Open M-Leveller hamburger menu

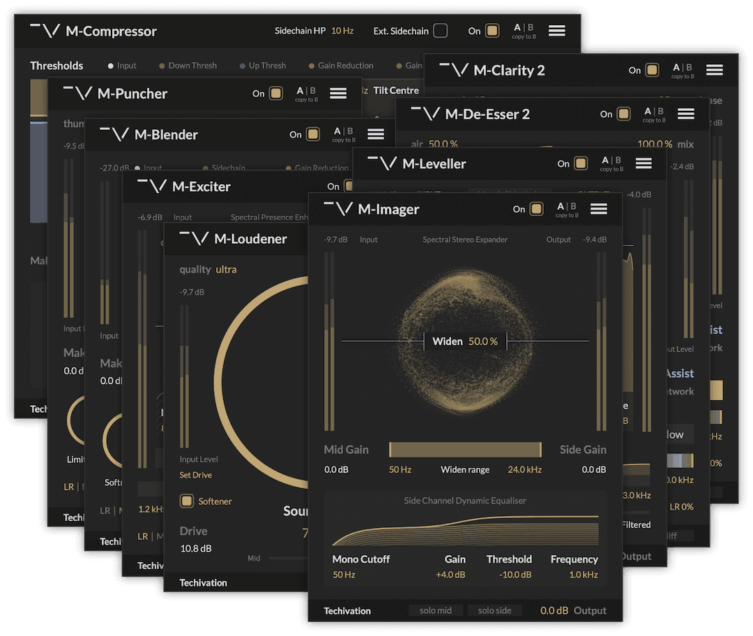pyautogui.click(x=644, y=163)
